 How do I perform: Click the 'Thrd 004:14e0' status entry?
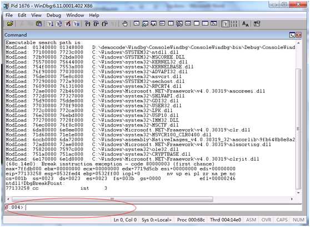(x=226, y=220)
